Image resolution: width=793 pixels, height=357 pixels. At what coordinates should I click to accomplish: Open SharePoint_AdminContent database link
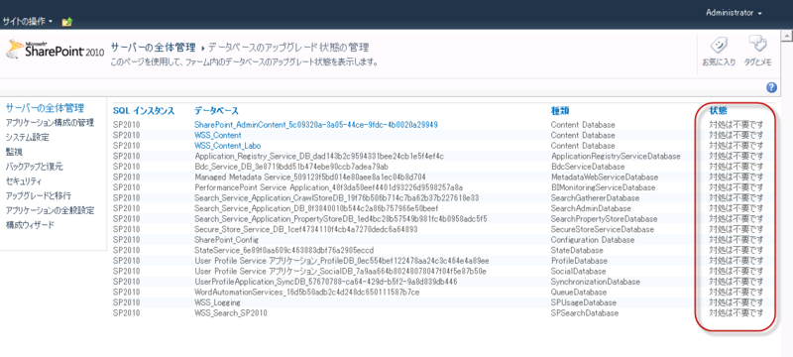click(x=316, y=124)
